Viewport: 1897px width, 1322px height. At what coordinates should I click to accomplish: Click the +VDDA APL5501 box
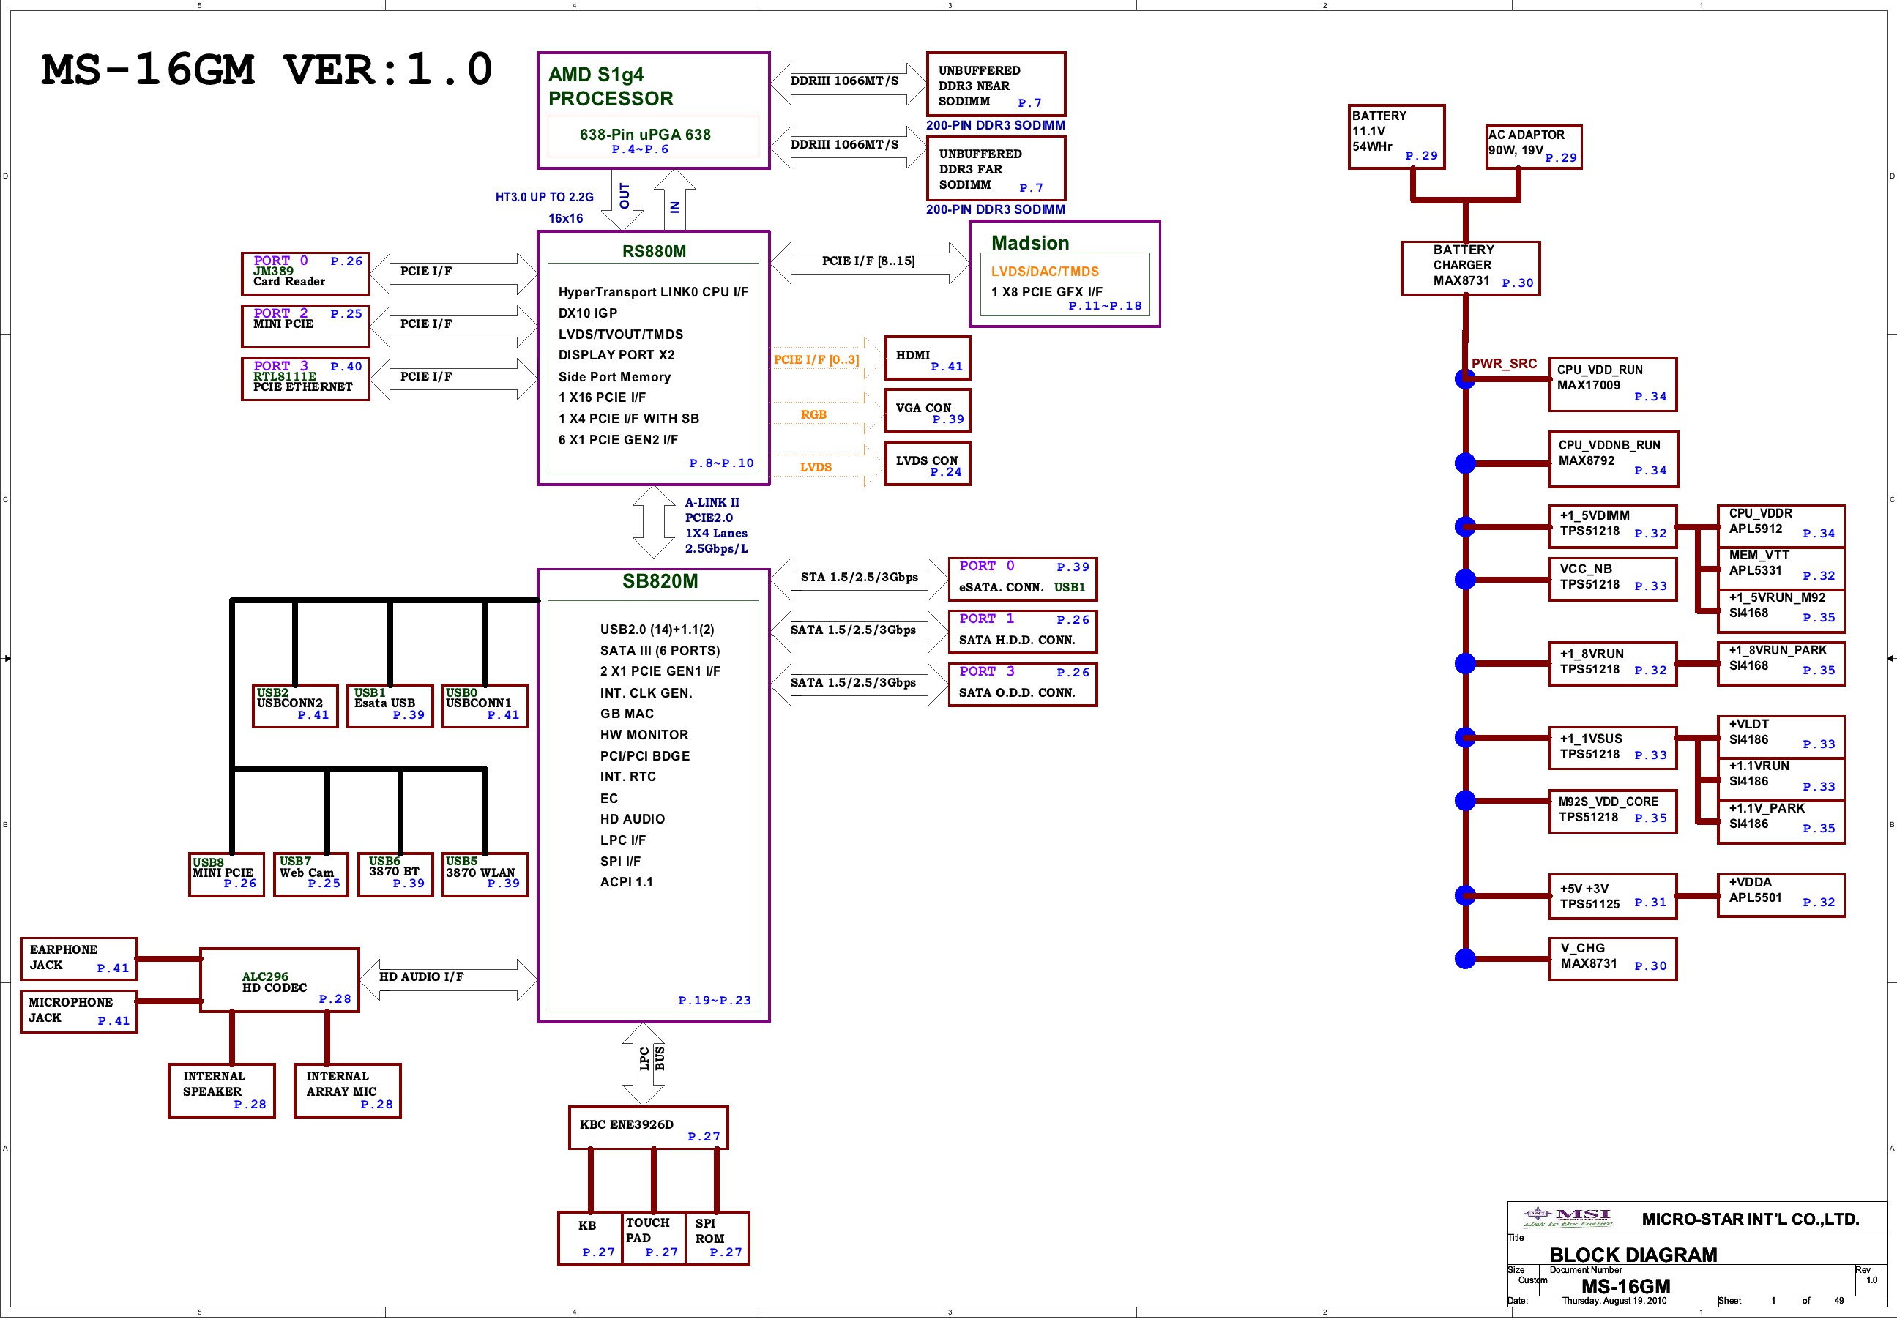click(x=1781, y=896)
